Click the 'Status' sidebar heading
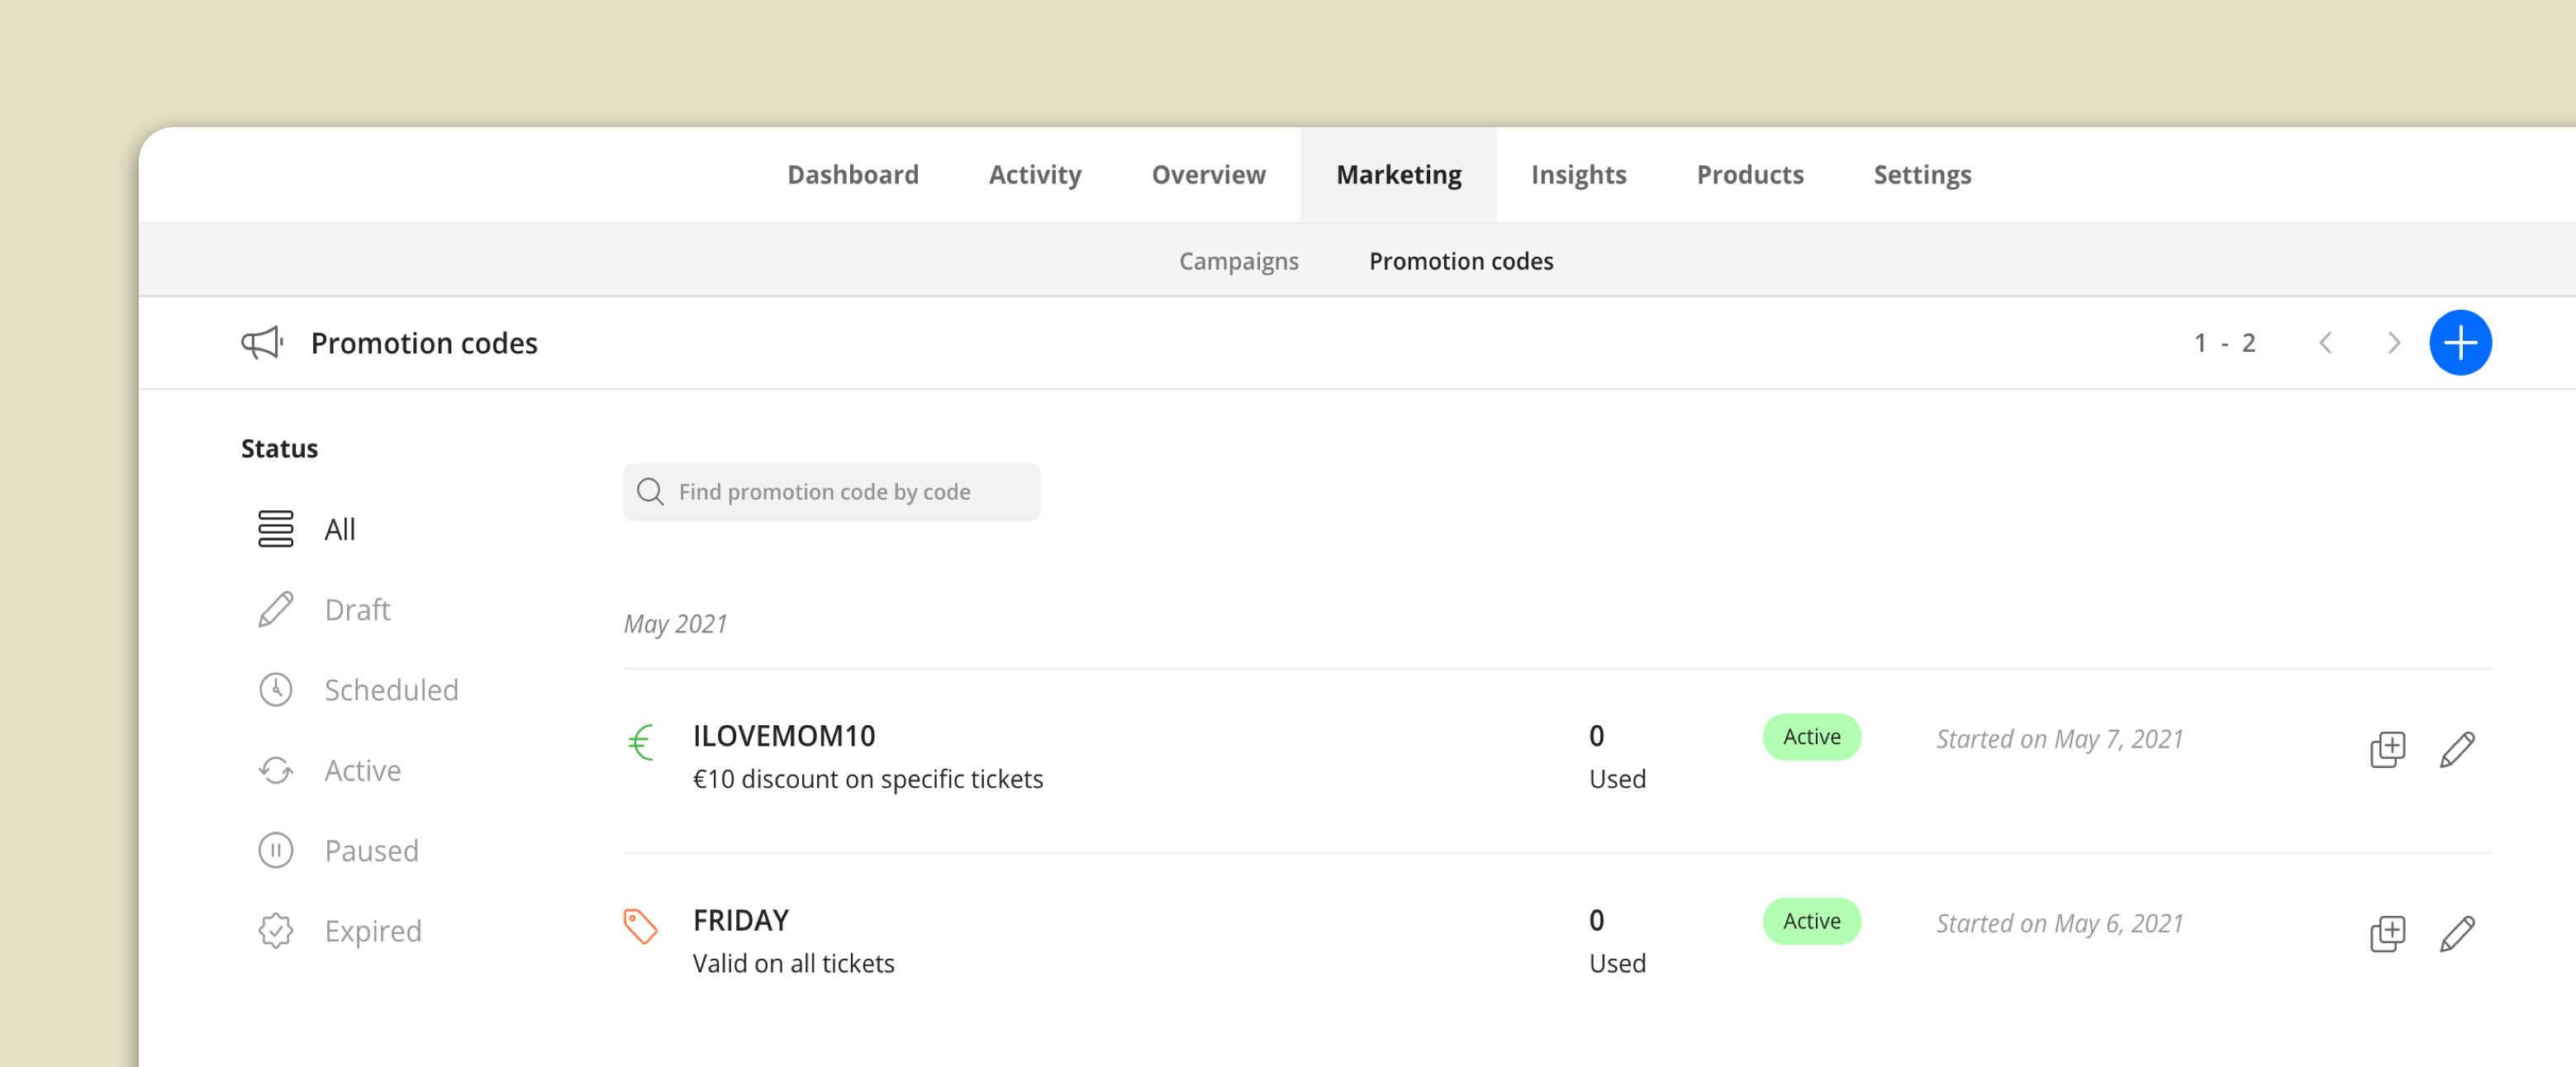The width and height of the screenshot is (2576, 1067). coord(279,448)
